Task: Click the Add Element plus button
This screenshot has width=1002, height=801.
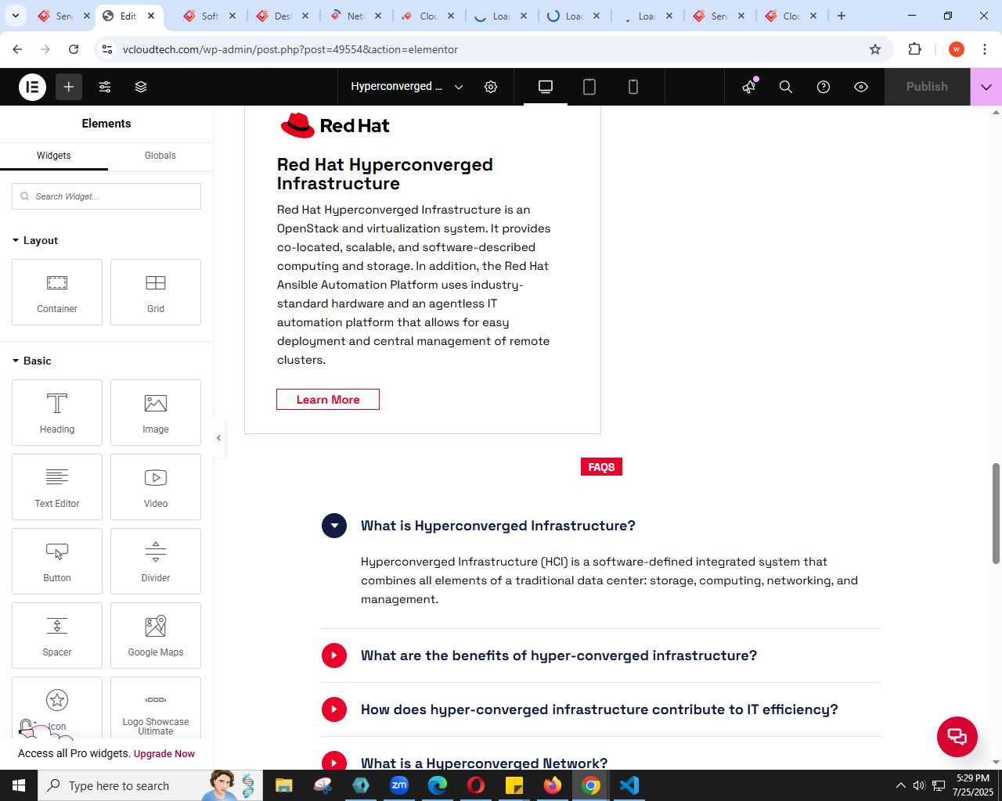Action: pos(69,87)
